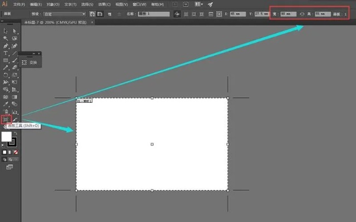
Task: Toggle constrain width and height proportions
Action: [301, 14]
